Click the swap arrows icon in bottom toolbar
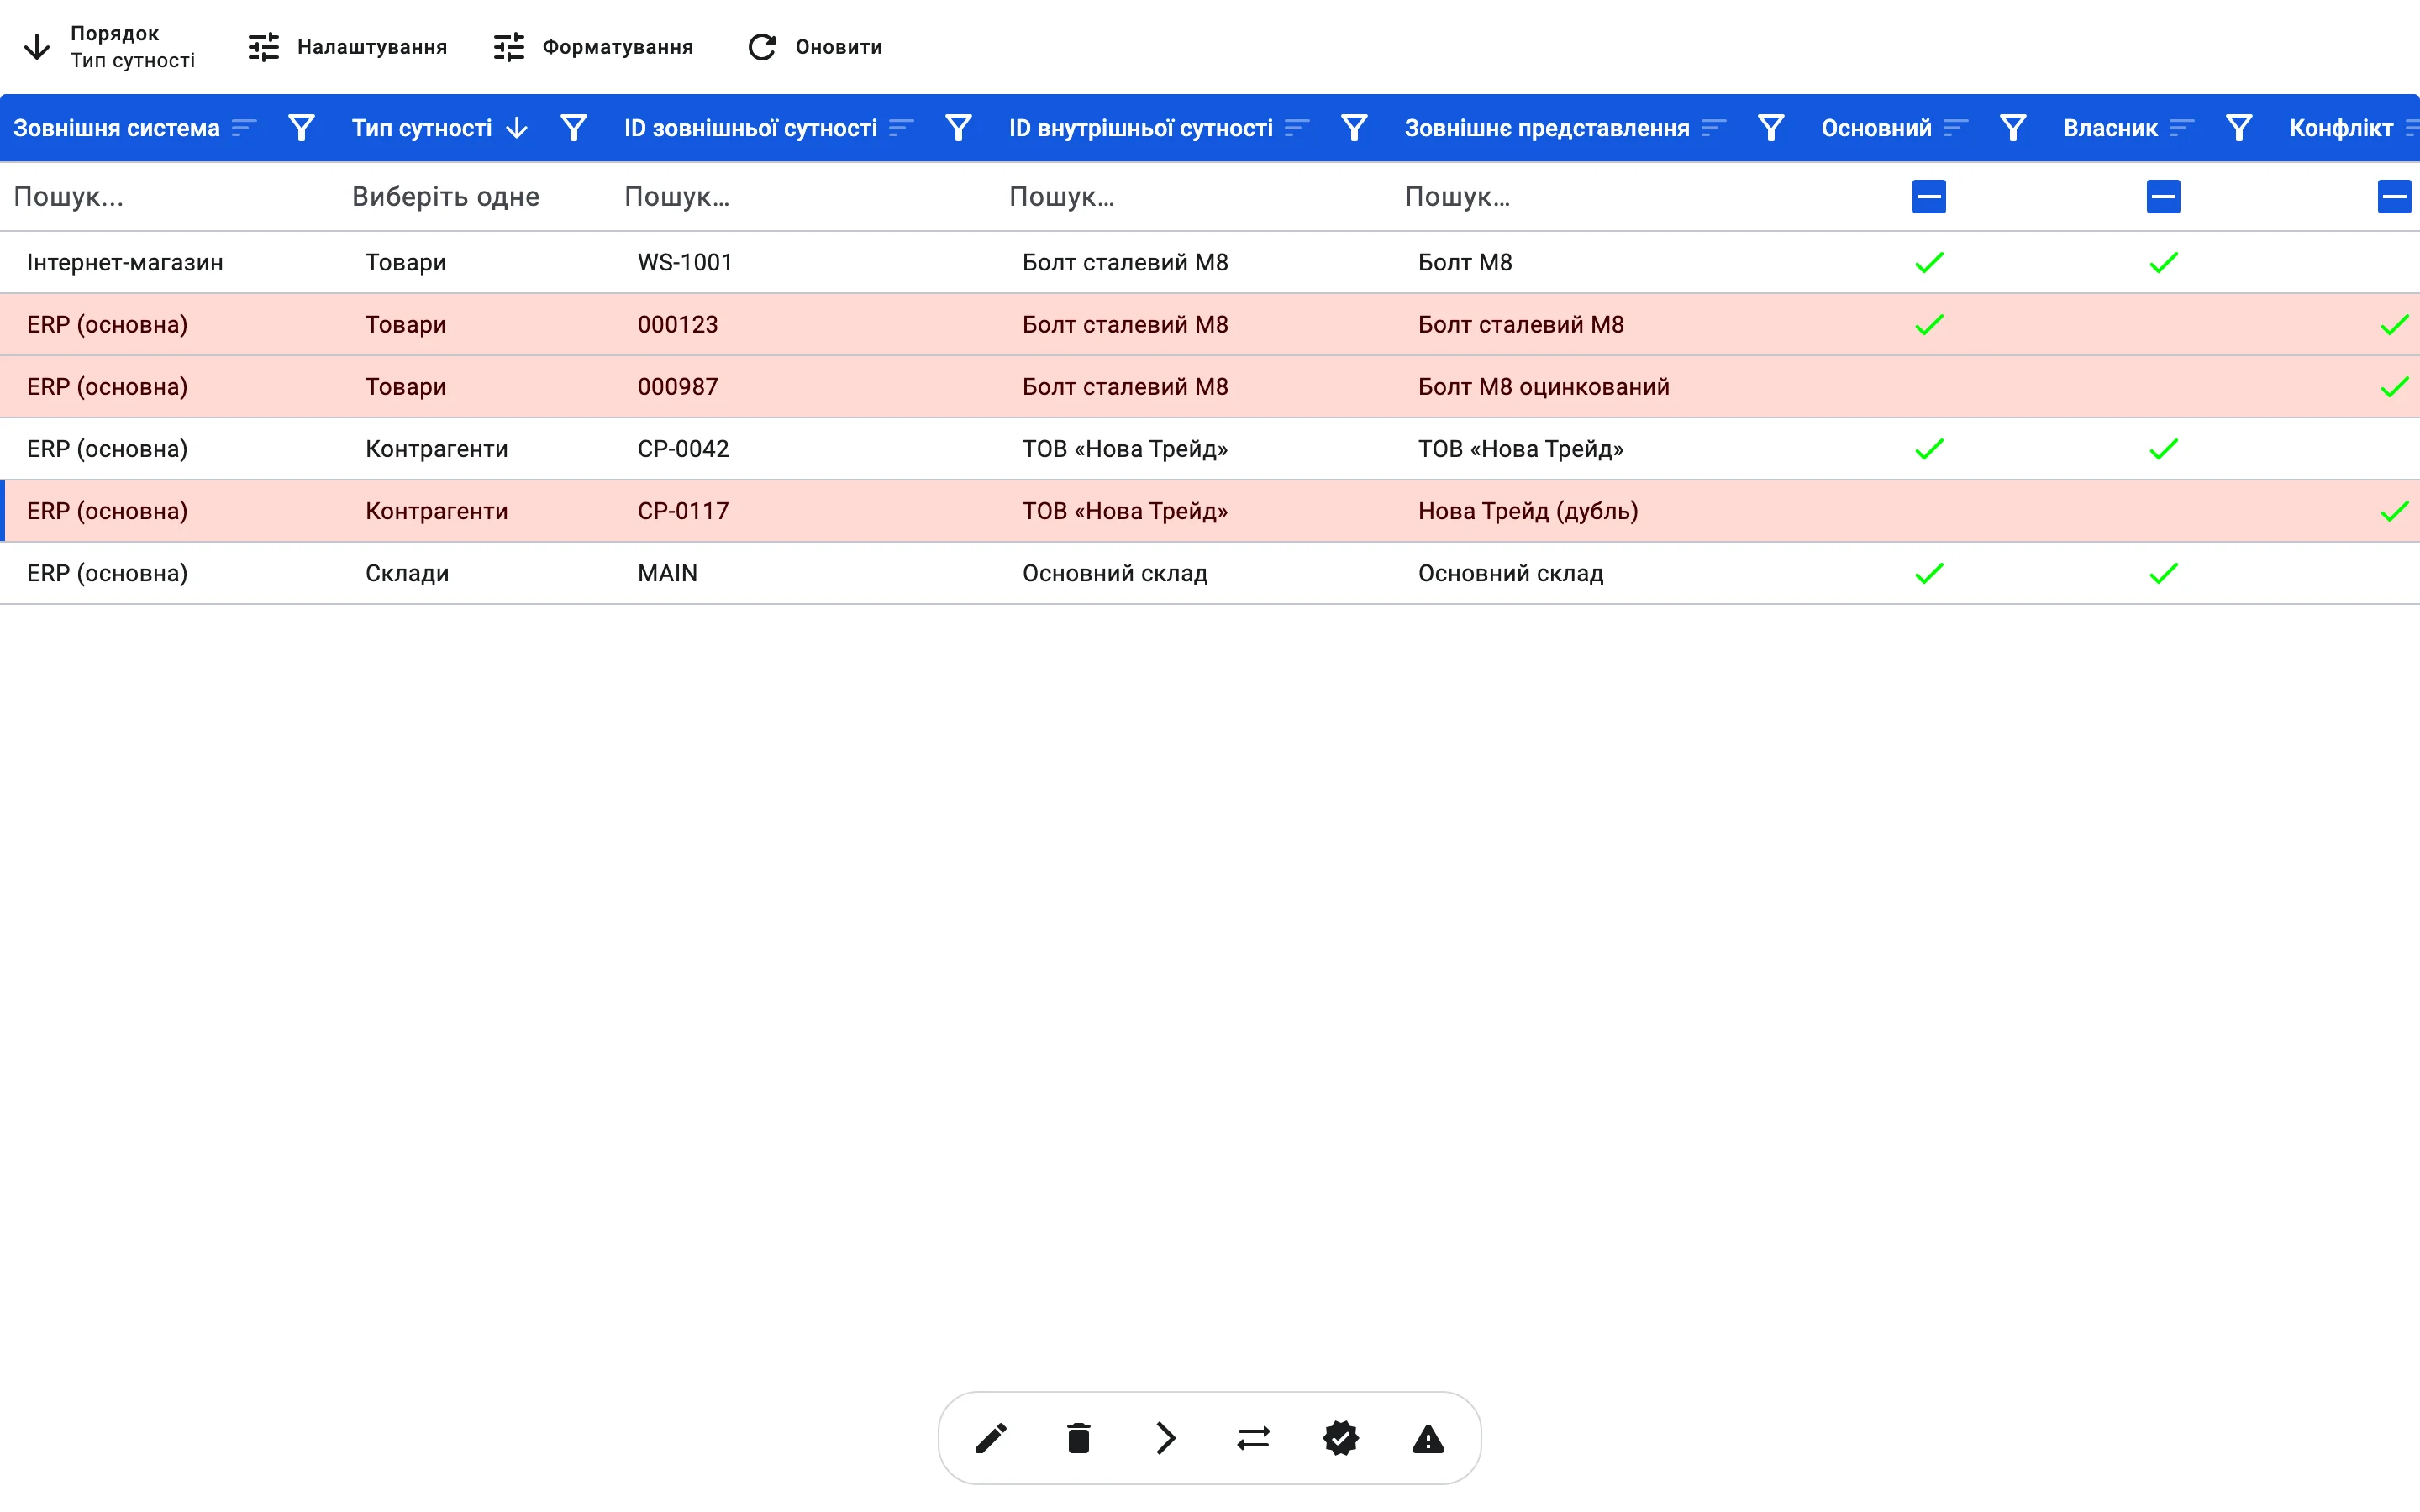The image size is (2420, 1512). (1253, 1438)
